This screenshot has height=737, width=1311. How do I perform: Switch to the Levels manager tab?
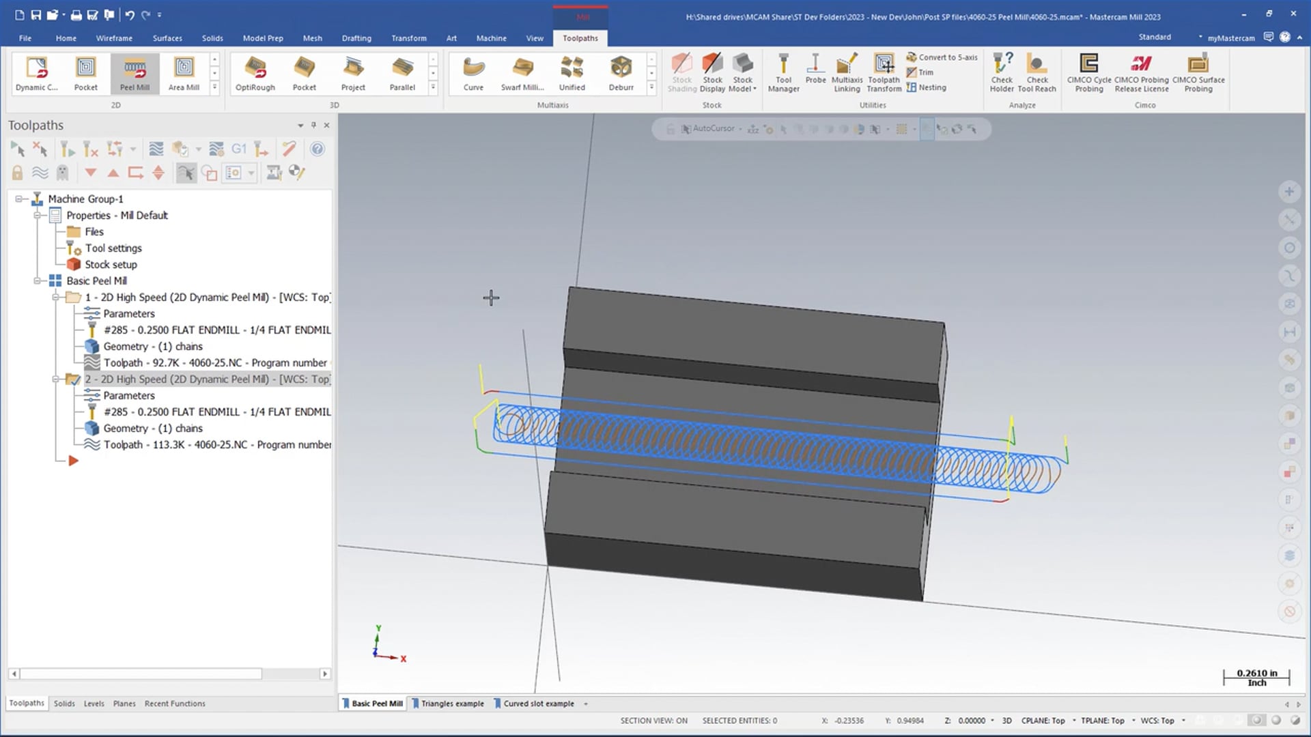[94, 704]
